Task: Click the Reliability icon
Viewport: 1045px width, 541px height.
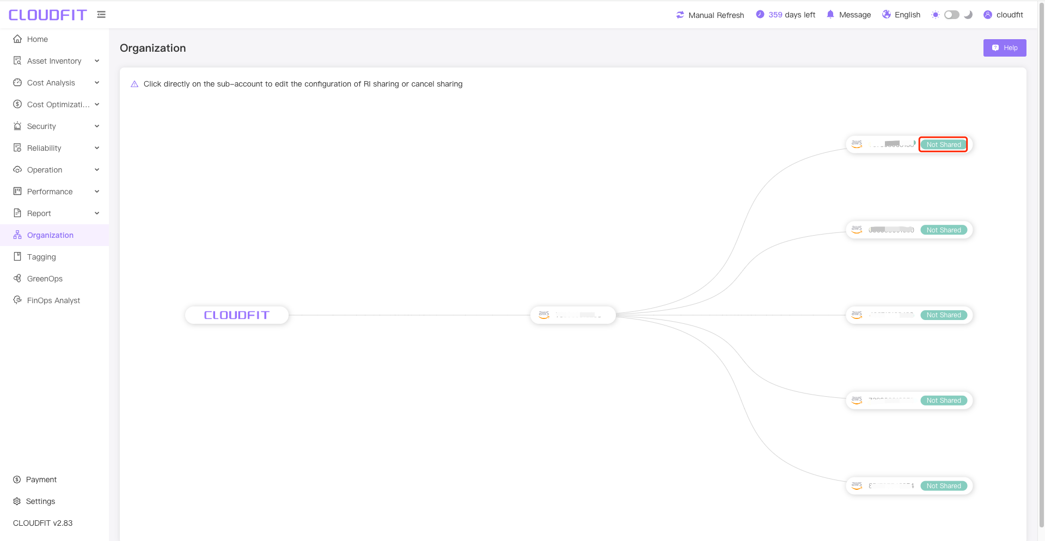Action: tap(17, 148)
